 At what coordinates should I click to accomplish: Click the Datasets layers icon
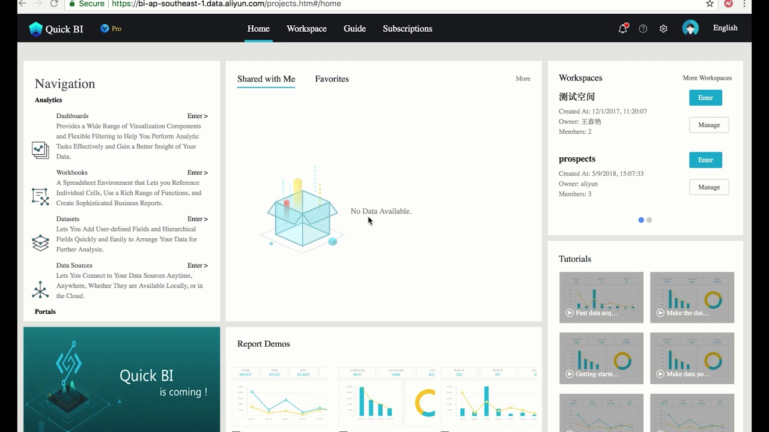(x=40, y=242)
